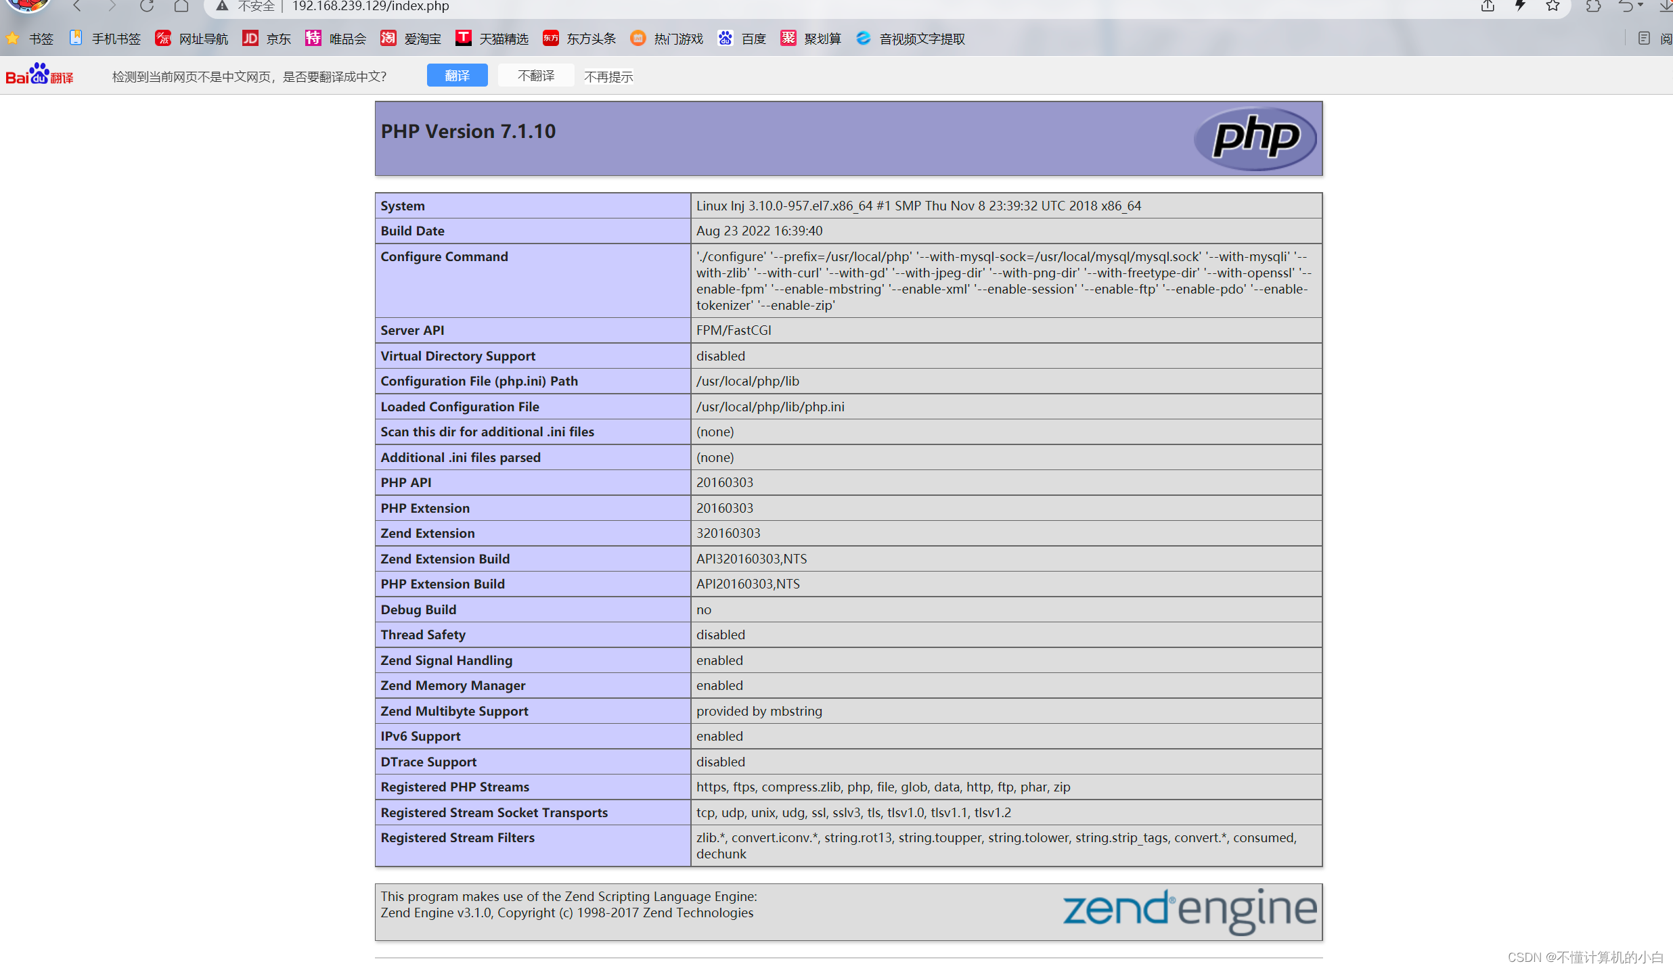Click the Server API value FPM/FastCGI

coord(734,330)
